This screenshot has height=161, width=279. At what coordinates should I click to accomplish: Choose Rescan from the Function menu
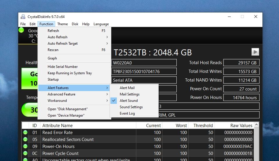tap(74, 50)
